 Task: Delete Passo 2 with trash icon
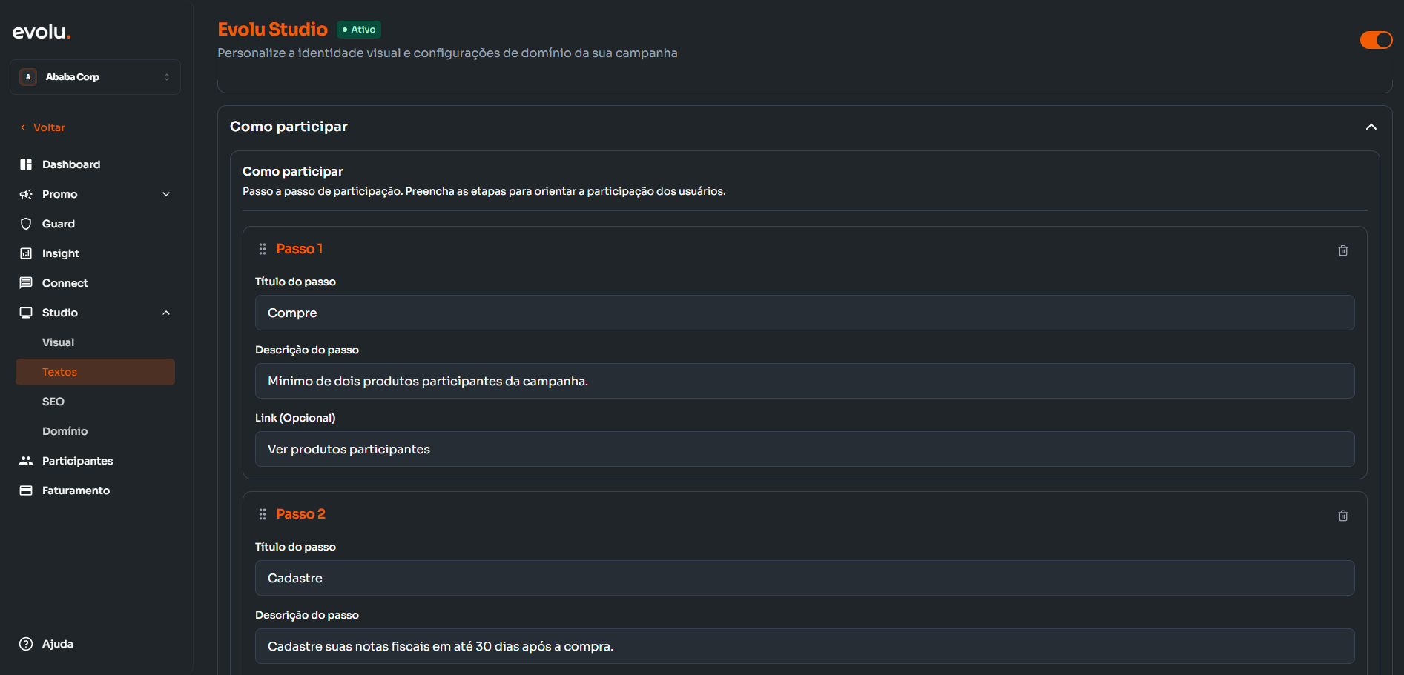[1342, 516]
